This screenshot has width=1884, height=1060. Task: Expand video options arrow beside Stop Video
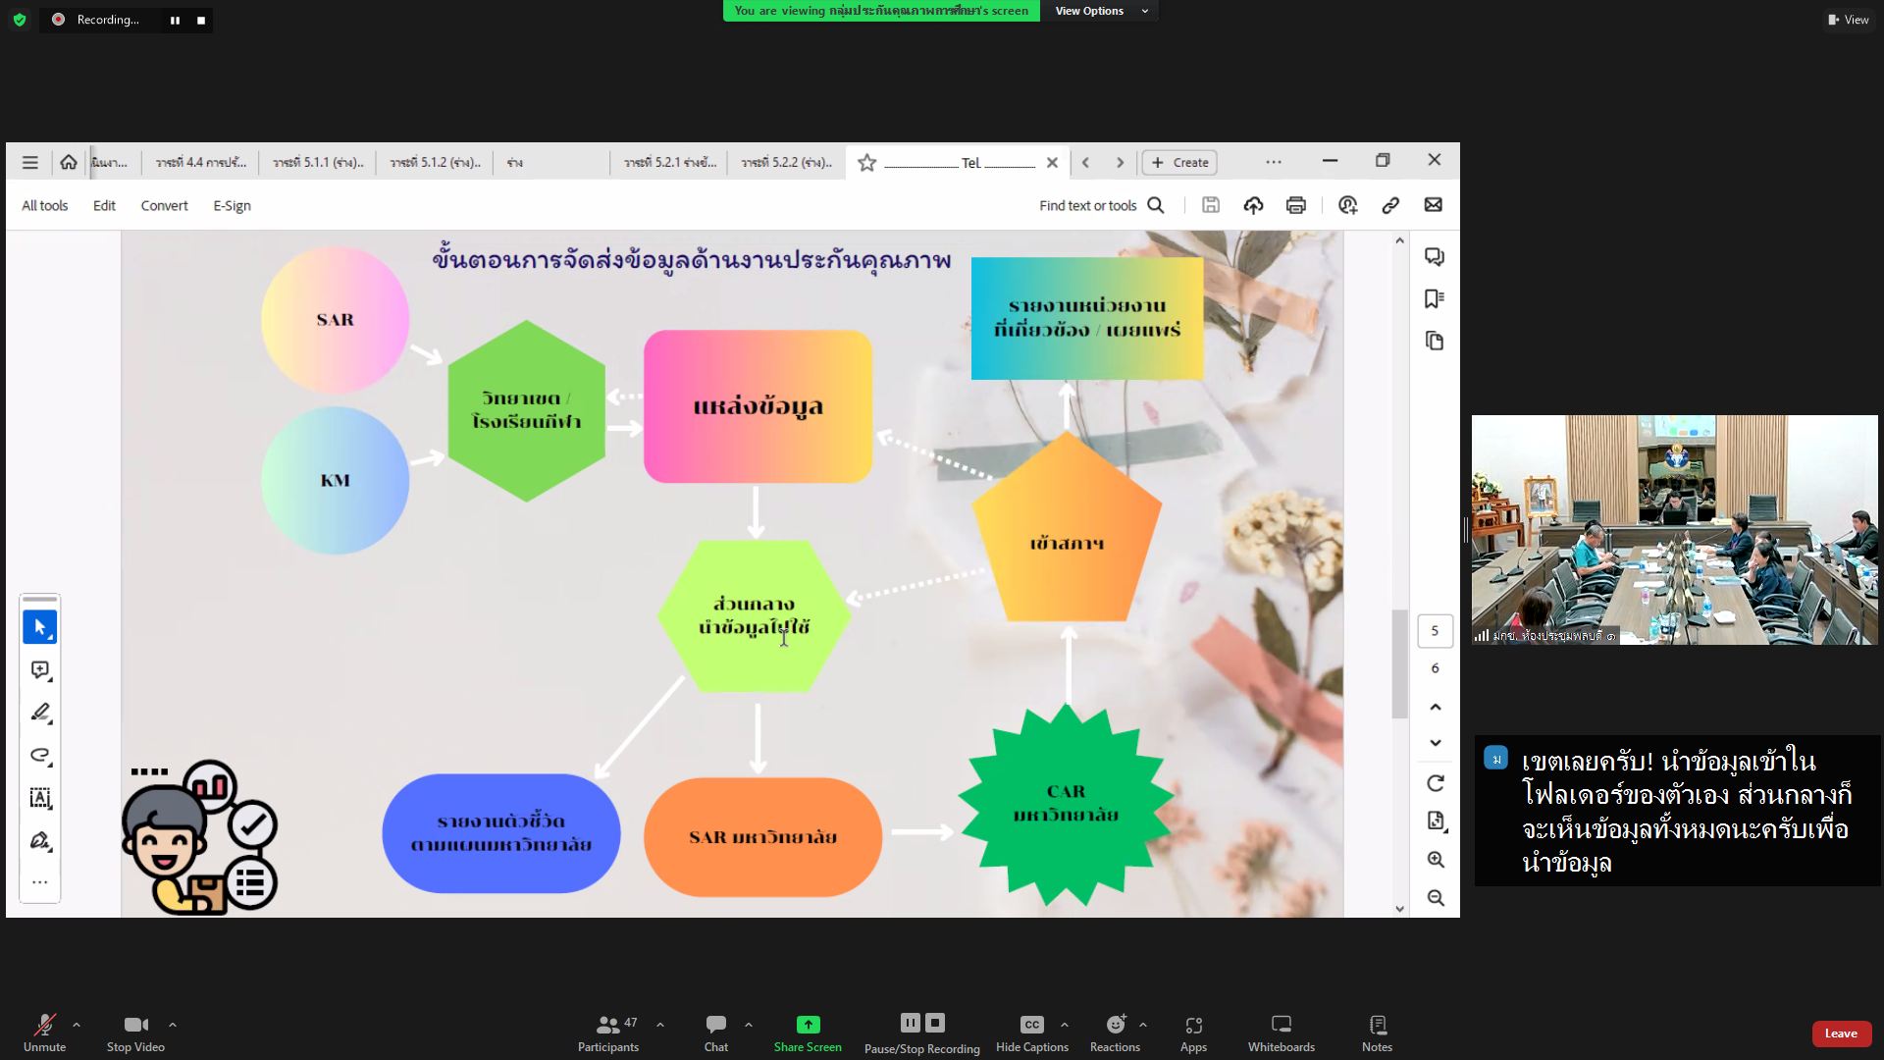click(173, 1025)
